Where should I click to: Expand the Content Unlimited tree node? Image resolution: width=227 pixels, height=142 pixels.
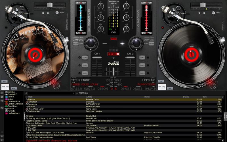pyautogui.click(x=5, y=104)
